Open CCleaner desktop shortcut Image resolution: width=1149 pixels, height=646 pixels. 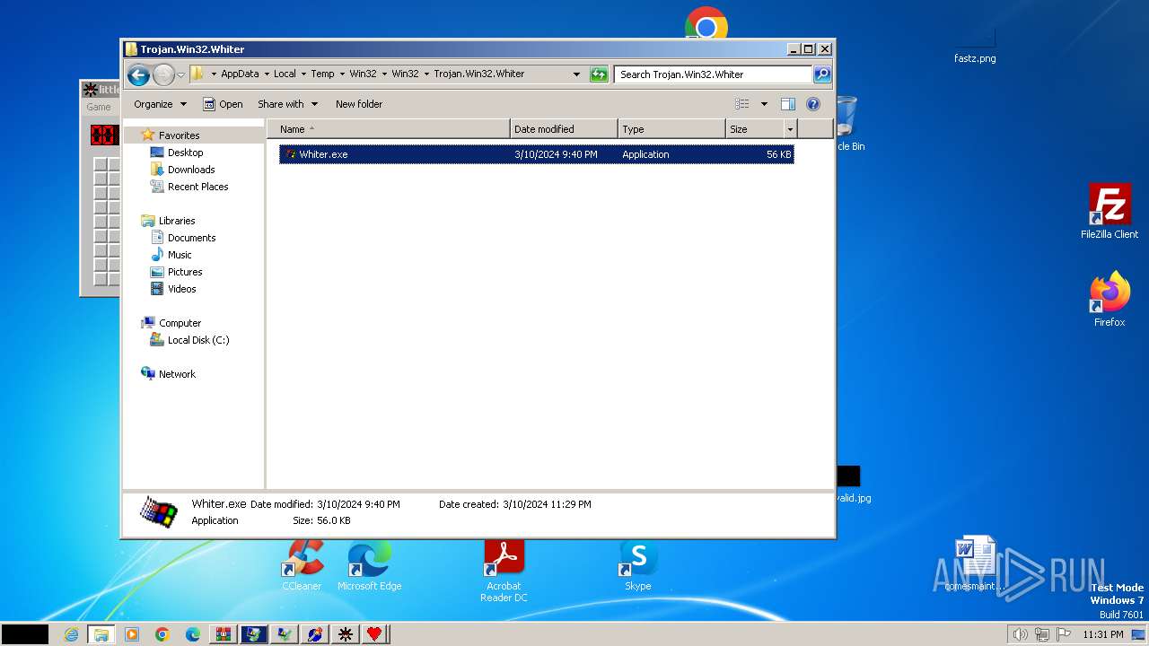point(303,565)
